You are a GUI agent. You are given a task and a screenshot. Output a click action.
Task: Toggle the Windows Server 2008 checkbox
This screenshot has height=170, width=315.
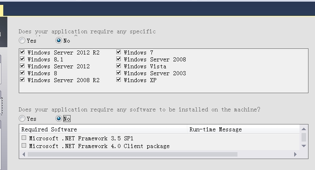tap(118, 59)
